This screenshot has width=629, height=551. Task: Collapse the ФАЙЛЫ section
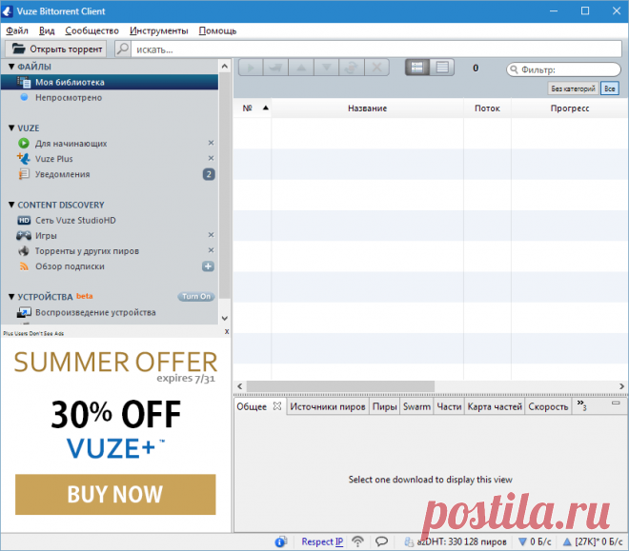point(11,67)
